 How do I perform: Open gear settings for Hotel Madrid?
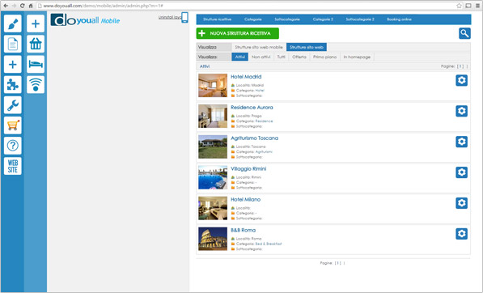coord(461,80)
